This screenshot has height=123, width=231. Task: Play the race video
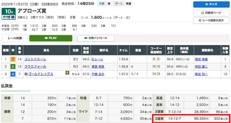pos(51,38)
